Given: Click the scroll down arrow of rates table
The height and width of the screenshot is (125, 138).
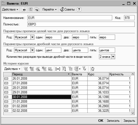Looking at the screenshot, I should click(133, 113).
